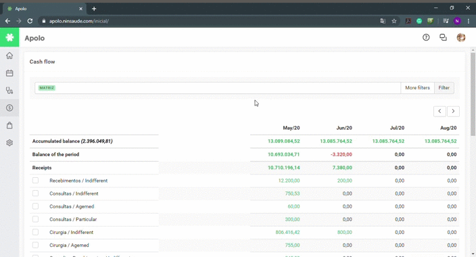The image size is (476, 257).
Task: Close the Apolo browser tab
Action: (x=80, y=9)
